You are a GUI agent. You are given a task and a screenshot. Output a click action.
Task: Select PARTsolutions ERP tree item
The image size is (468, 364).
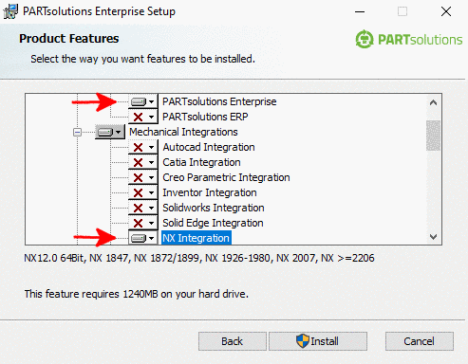tap(205, 117)
